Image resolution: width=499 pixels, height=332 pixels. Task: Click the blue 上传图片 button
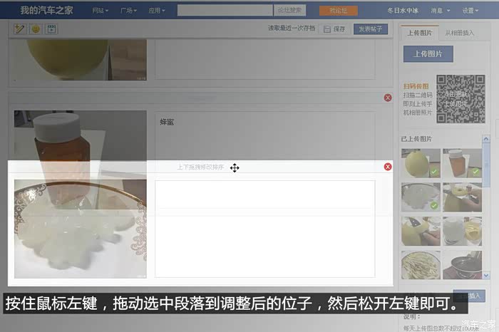coord(428,53)
